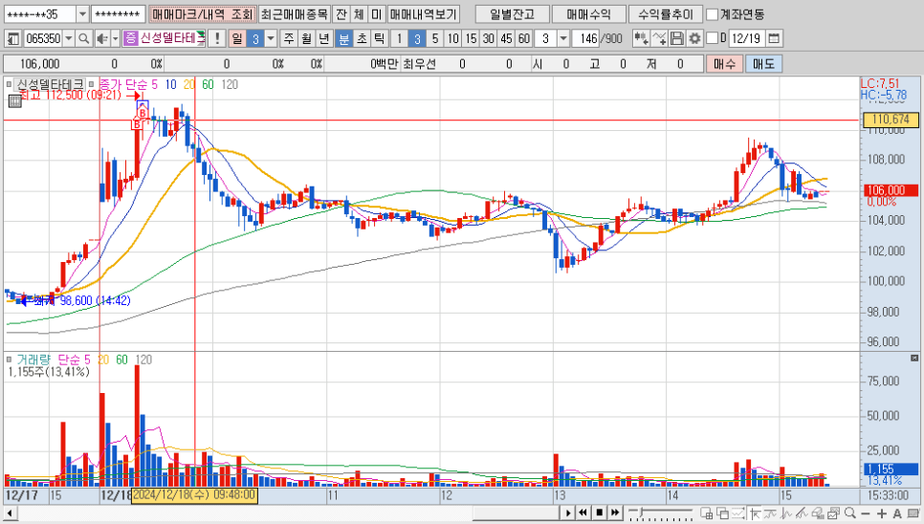Click the stop square button
The image size is (924, 524).
(x=600, y=513)
